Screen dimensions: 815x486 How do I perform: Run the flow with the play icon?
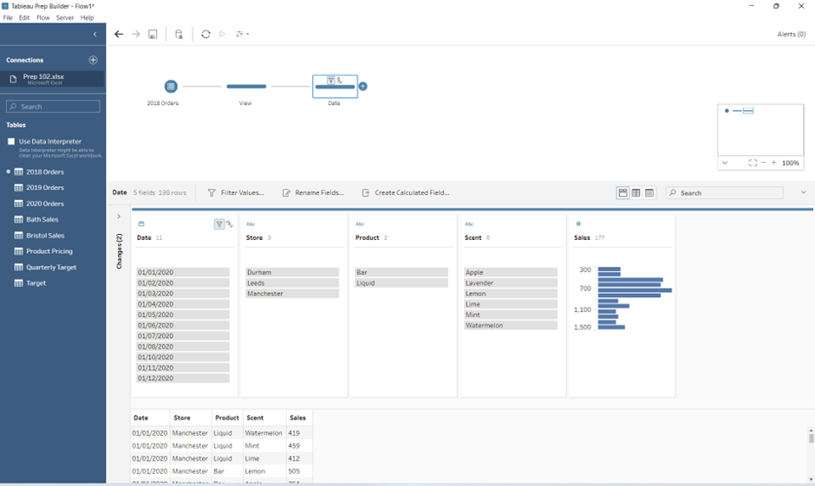[223, 34]
